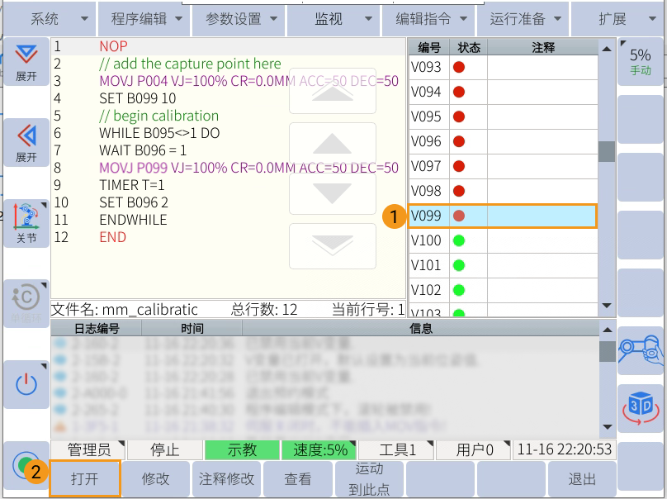
Task: Click red status dot of V096
Action: tap(459, 141)
